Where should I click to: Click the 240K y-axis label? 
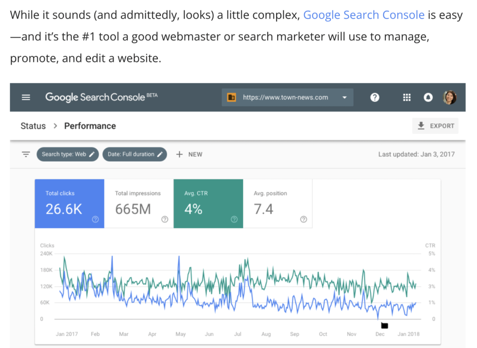46,253
